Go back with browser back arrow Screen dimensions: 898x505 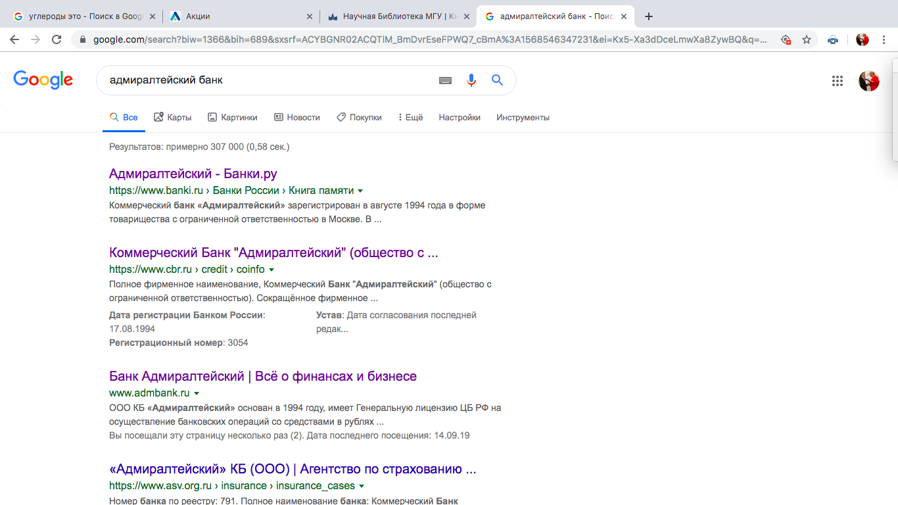pyautogui.click(x=14, y=39)
